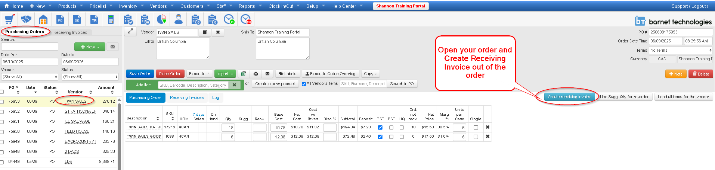Open the shopping cart toolbar icon

click(x=9, y=19)
